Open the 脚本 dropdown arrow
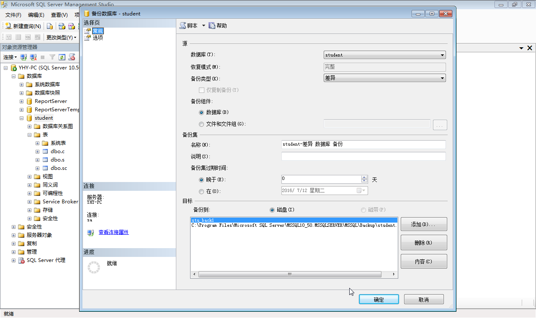Image resolution: width=536 pixels, height=318 pixels. coord(204,26)
